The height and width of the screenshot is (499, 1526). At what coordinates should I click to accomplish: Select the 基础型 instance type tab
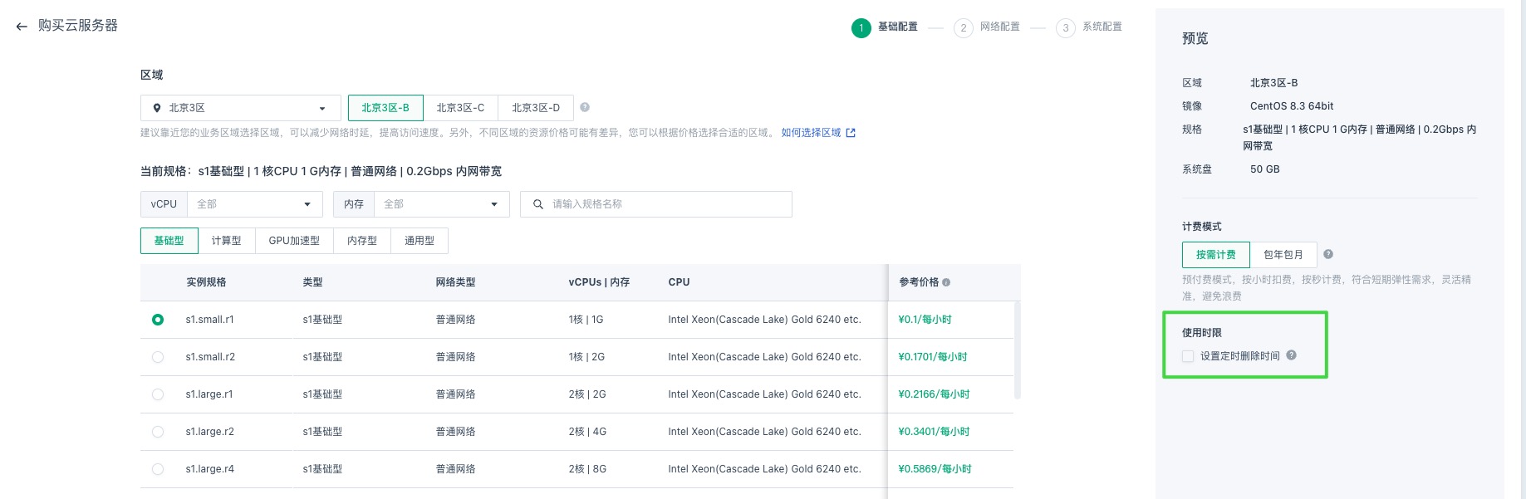click(x=169, y=241)
